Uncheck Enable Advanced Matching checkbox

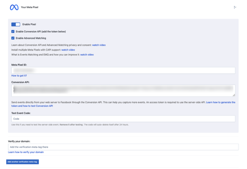click(13, 38)
